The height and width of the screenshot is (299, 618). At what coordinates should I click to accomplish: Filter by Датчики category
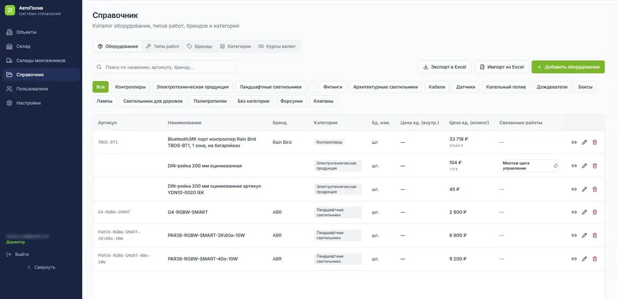[x=465, y=87]
